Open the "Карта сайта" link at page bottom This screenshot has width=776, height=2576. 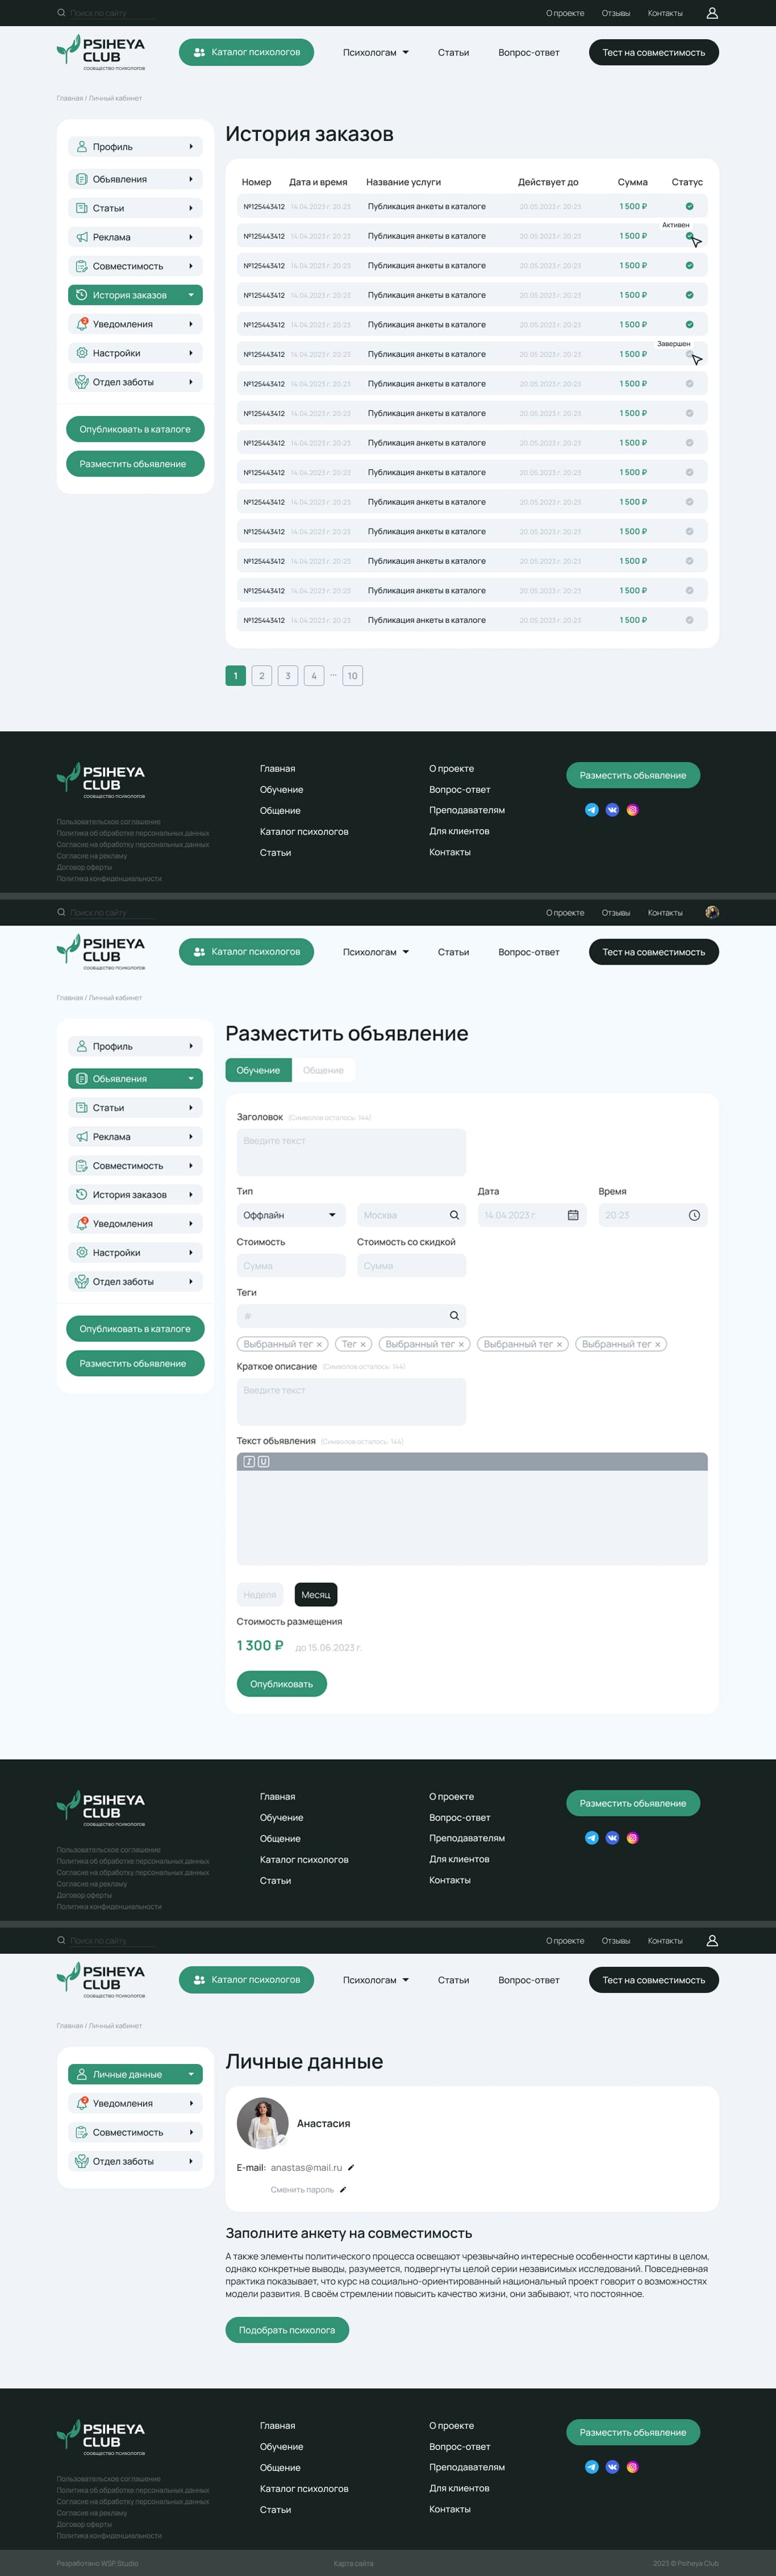click(353, 2563)
